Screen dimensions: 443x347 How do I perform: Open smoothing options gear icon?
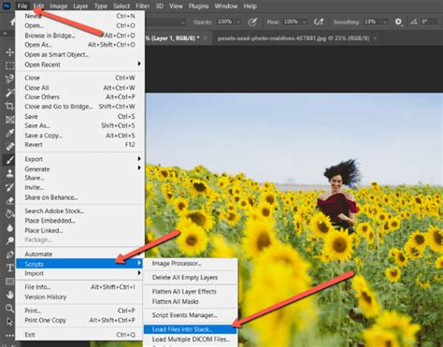pos(398,22)
